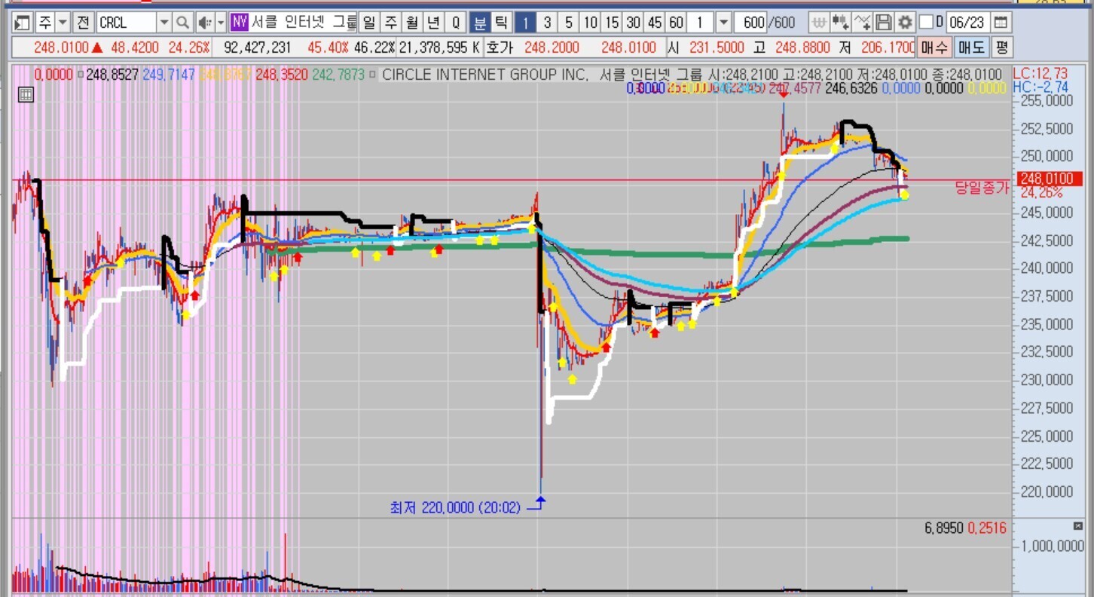Viewport: 1094px width, 597px height.
Task: Click the 248.2000 ask quote price
Action: click(x=552, y=47)
